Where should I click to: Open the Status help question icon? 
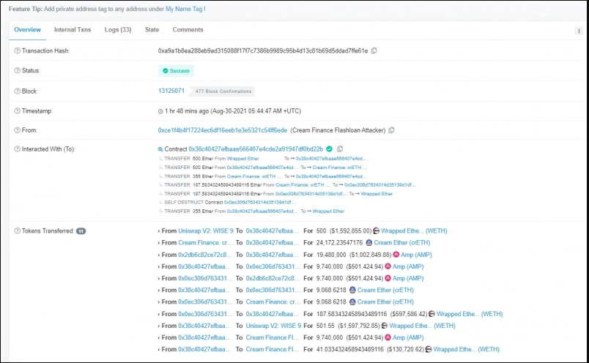18,70
